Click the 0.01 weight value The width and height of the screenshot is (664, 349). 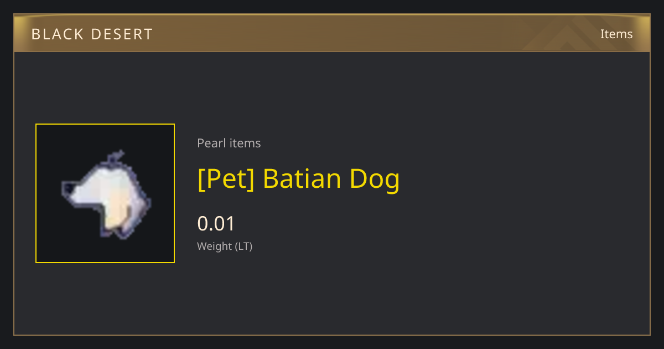pos(216,223)
